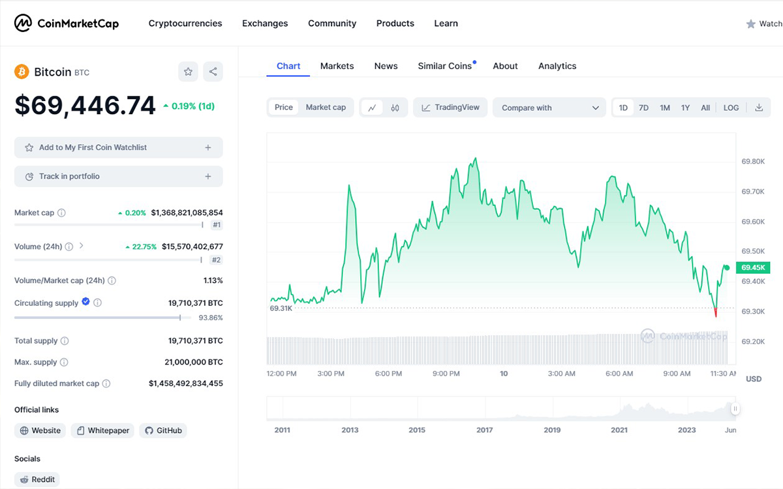Switch to the Chart tab

[288, 66]
